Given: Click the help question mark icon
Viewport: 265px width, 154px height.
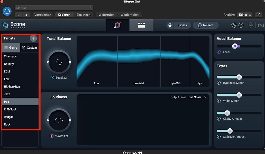Looking at the screenshot, I should tap(241, 25).
